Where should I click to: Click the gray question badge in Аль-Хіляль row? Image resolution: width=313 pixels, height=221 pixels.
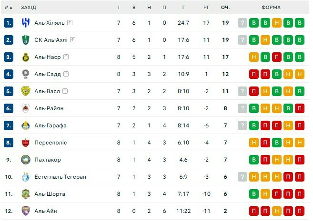[x=242, y=23]
